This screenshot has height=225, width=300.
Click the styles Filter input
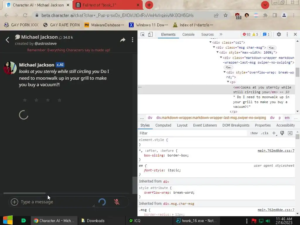[192, 133]
